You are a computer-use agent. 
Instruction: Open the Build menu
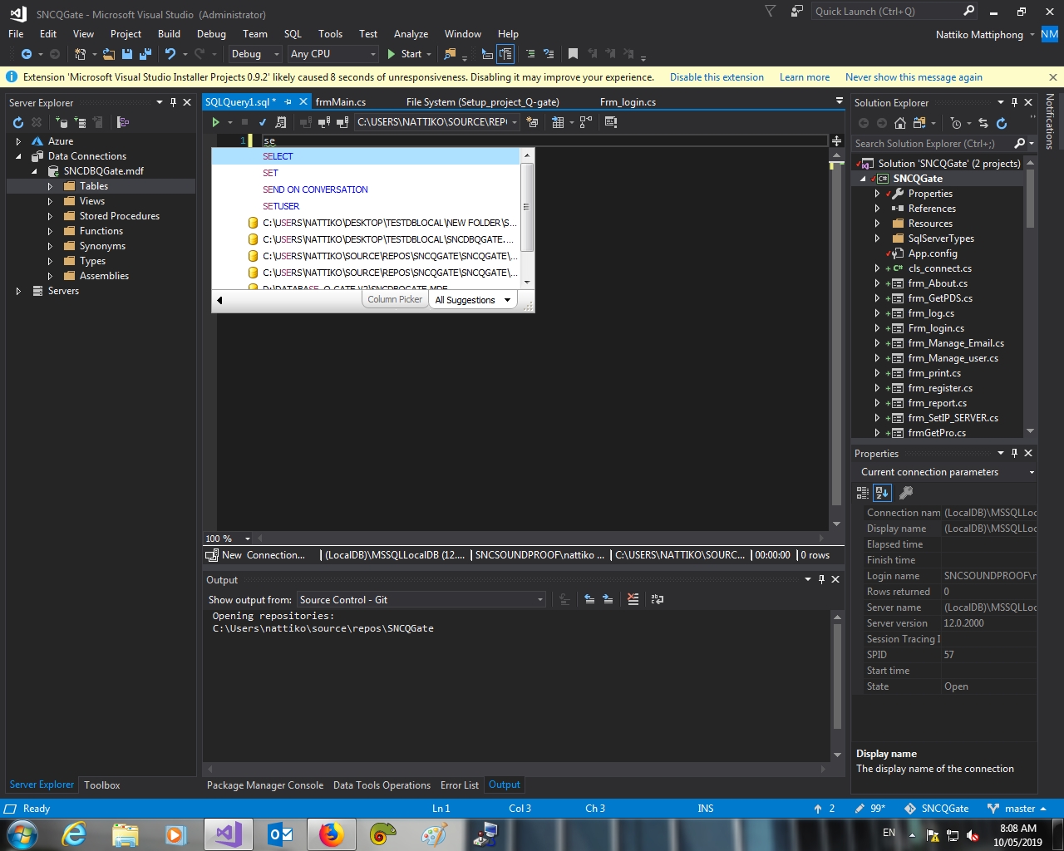coord(169,34)
